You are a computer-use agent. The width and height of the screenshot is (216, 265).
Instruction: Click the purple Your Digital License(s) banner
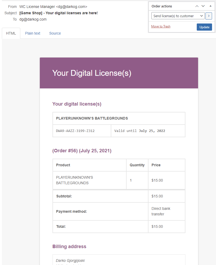(119, 73)
